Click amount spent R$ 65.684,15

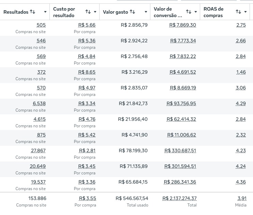(133, 182)
